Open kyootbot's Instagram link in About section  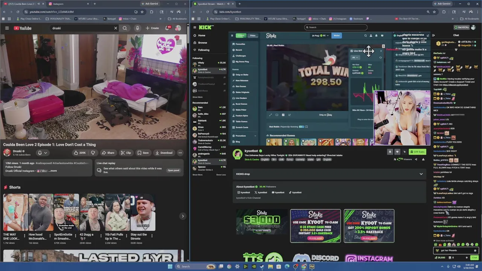[244, 192]
